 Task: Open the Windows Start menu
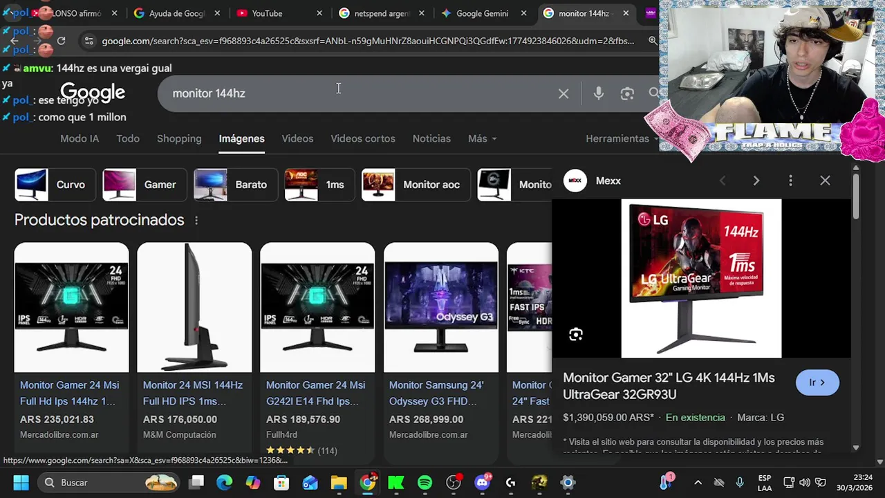click(x=21, y=482)
